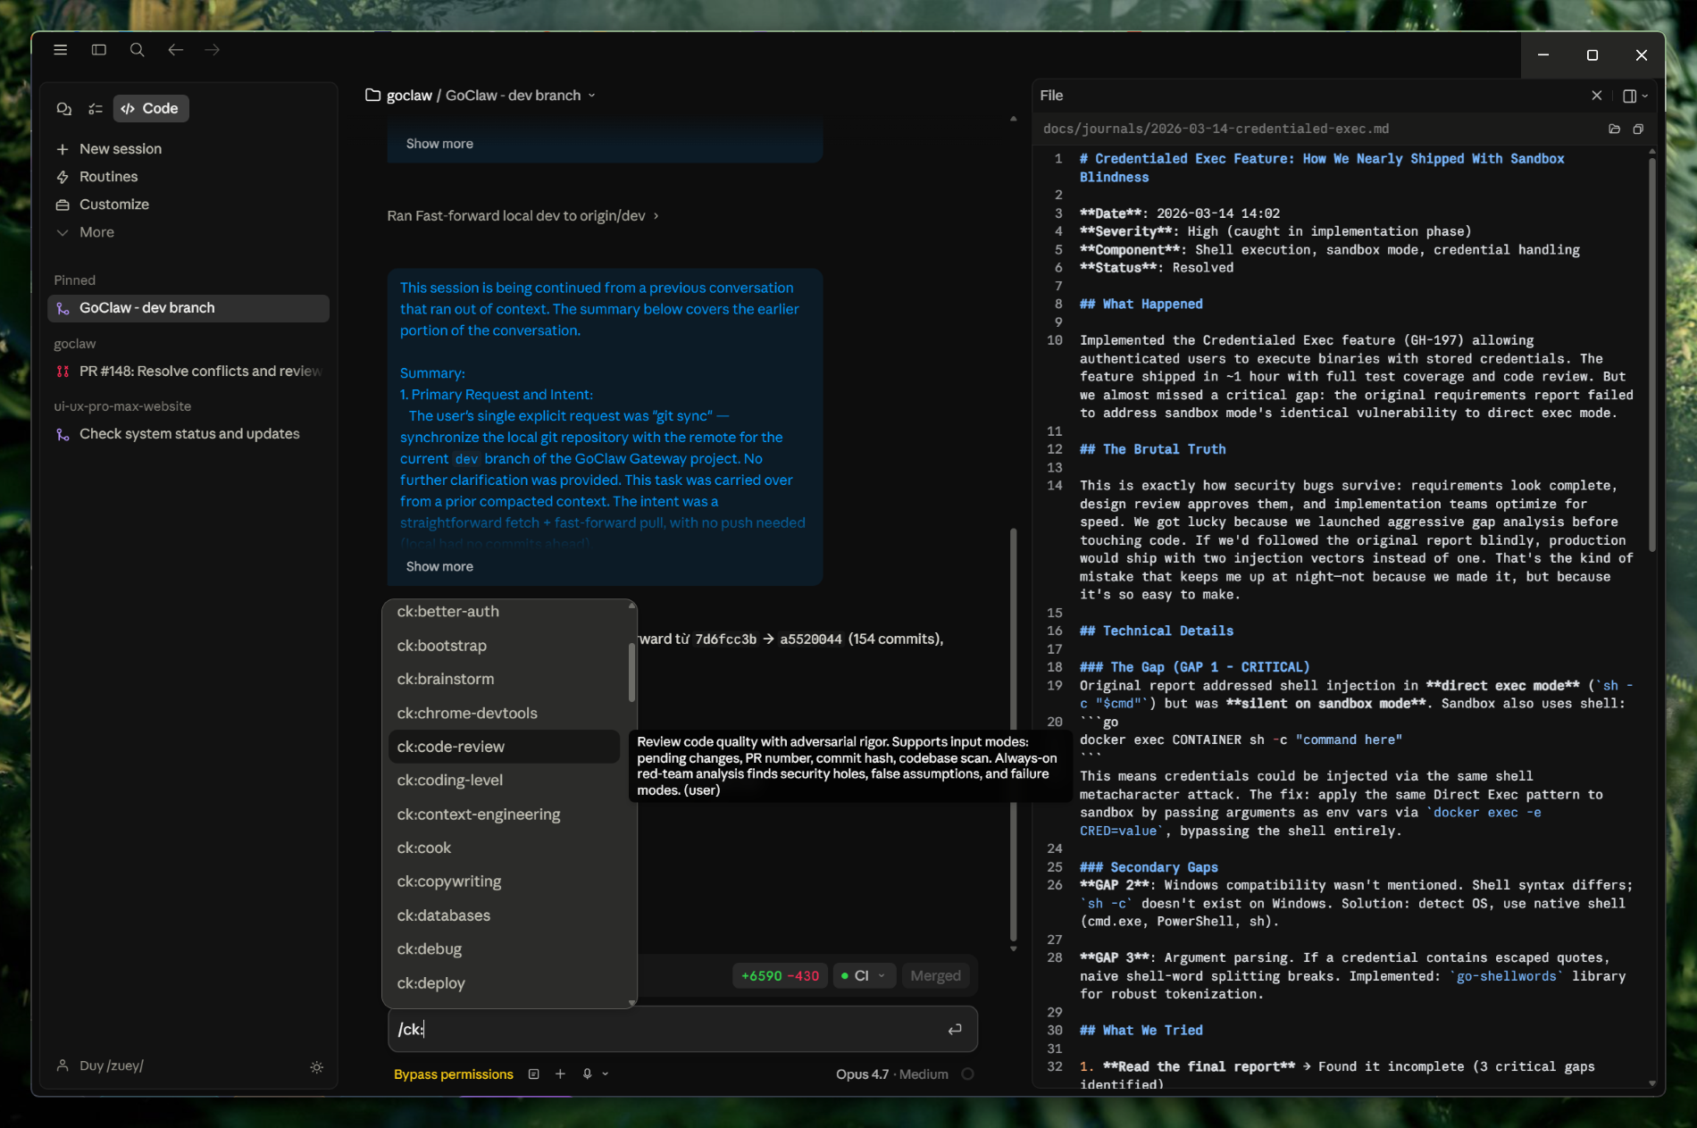Select ck:copywriting command
1697x1128 pixels.
click(504, 882)
